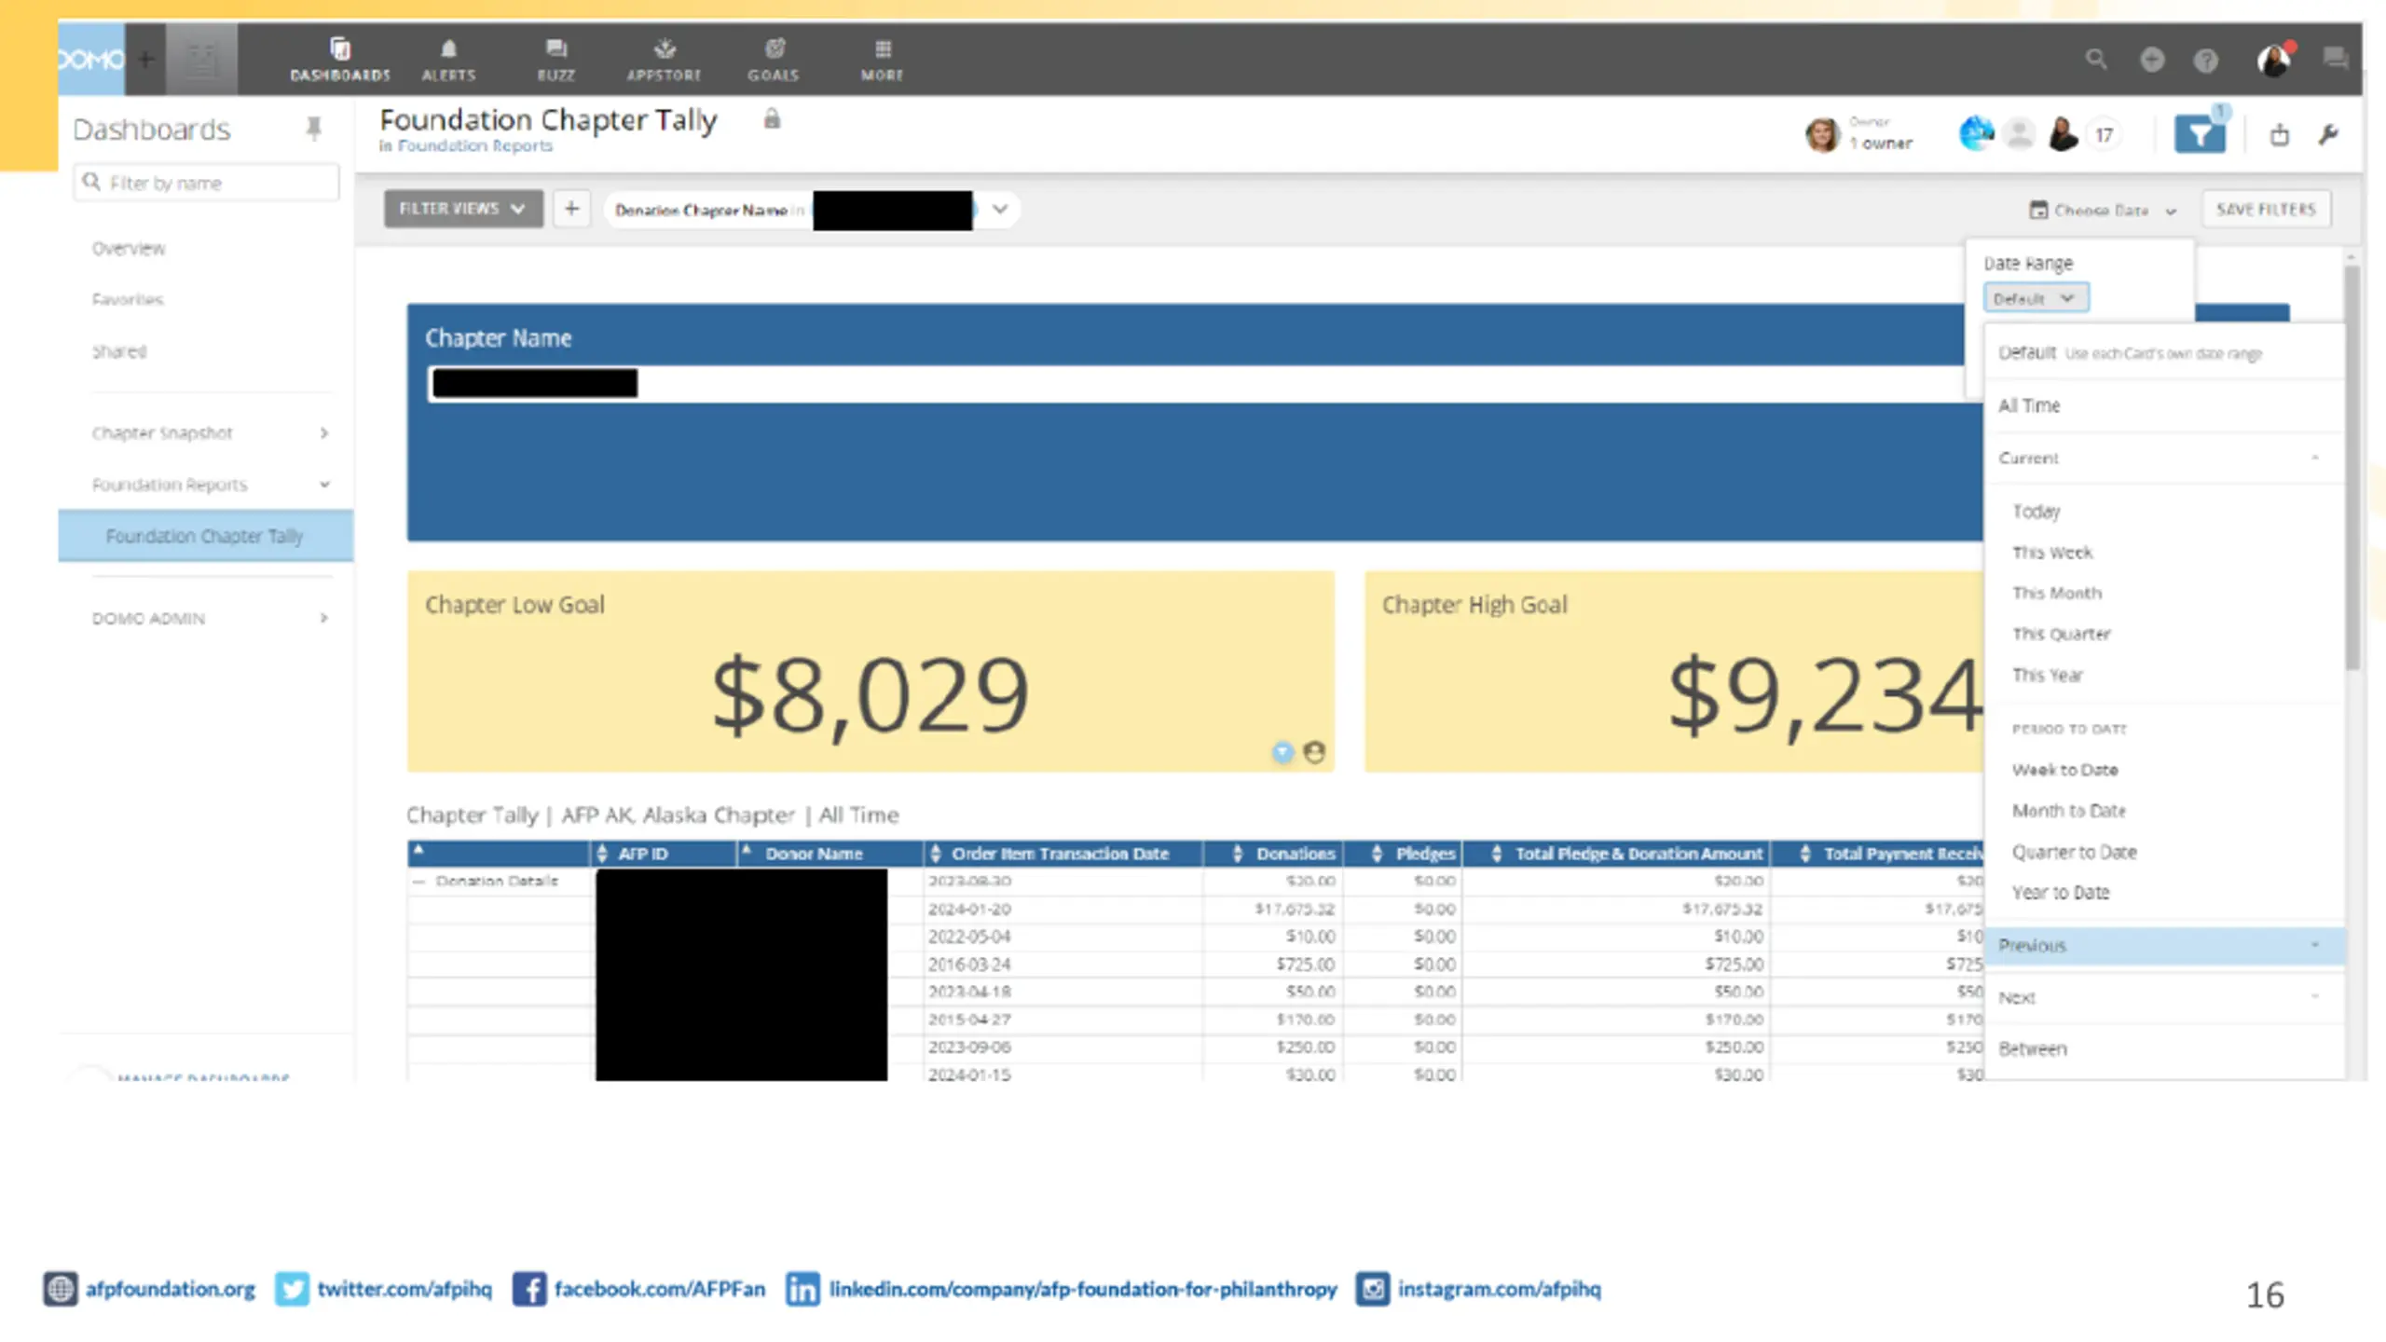
Task: Click the owner avatar photo
Action: point(1822,135)
